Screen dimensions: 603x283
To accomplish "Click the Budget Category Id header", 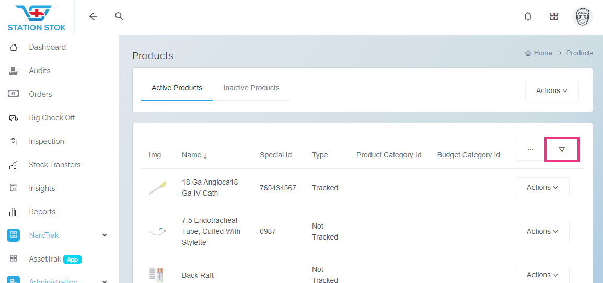I will tap(468, 155).
